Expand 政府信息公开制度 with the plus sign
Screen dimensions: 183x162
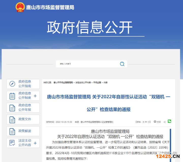point(35,96)
